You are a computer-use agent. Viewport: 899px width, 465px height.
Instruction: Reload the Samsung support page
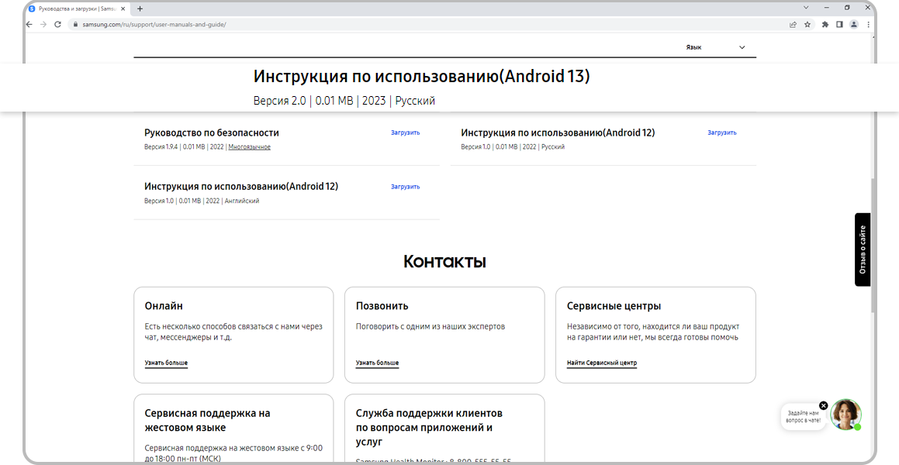pos(57,24)
